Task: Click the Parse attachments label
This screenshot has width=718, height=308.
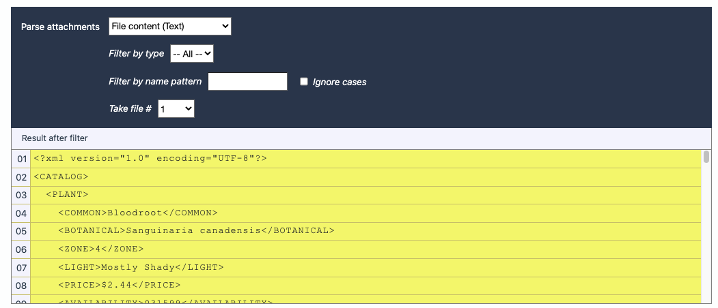Action: pos(60,27)
